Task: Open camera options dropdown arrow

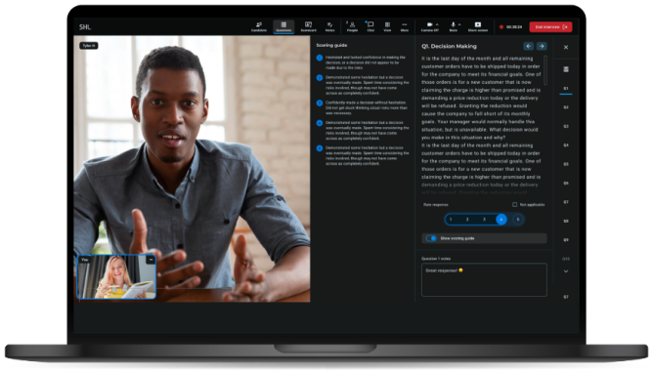Action: (x=437, y=24)
